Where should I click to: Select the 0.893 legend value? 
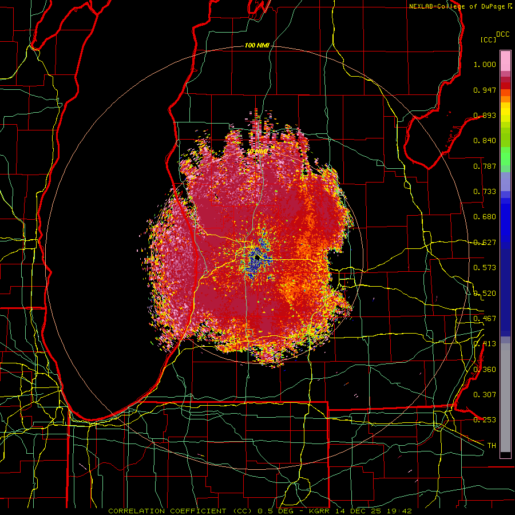point(485,115)
